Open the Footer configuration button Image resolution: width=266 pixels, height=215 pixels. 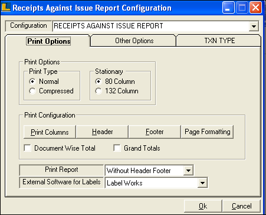pyautogui.click(x=155, y=132)
